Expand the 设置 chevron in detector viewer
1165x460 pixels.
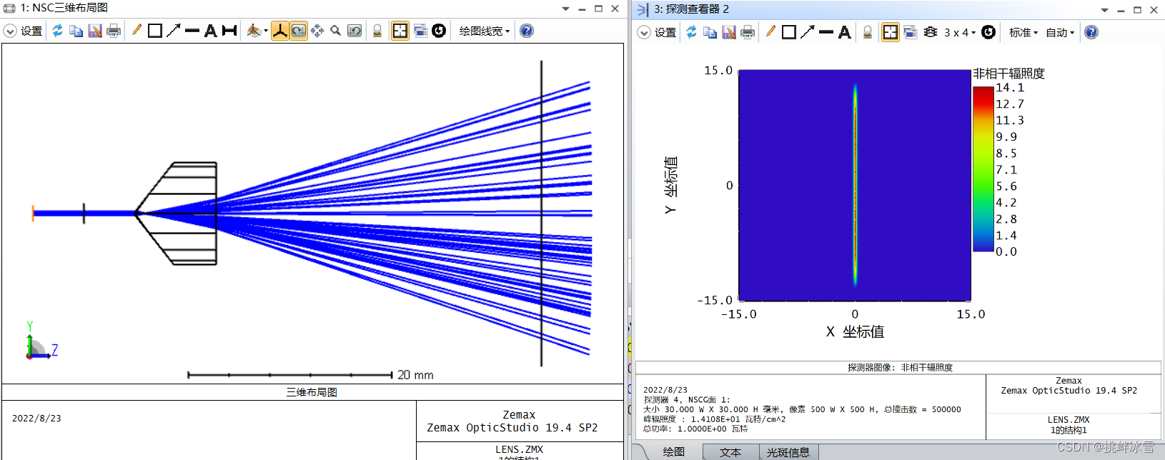644,32
